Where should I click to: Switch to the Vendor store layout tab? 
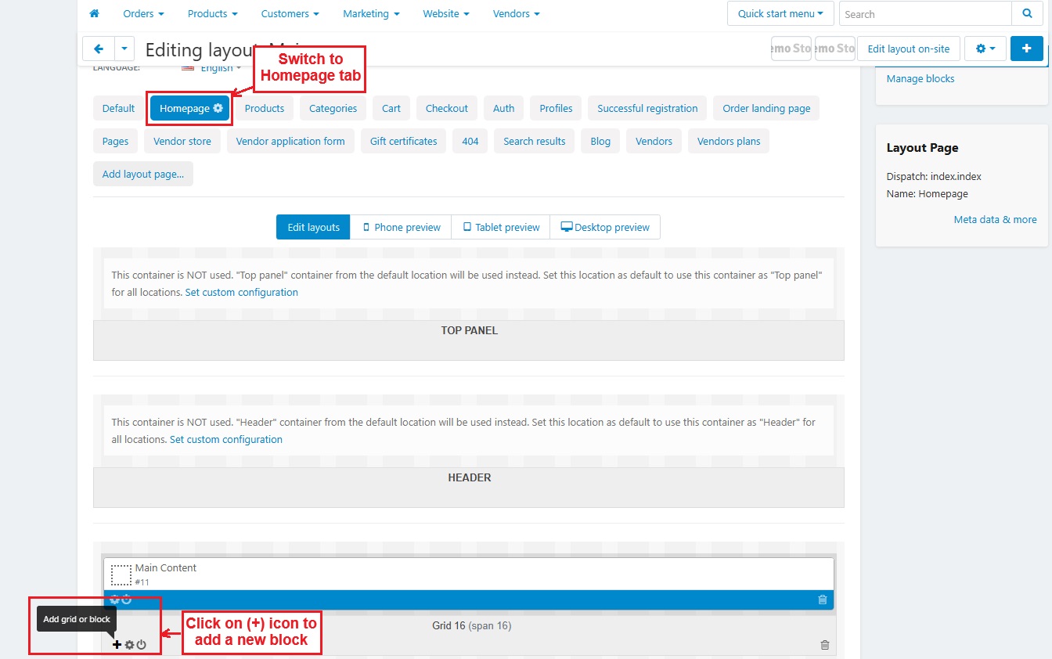click(x=182, y=142)
